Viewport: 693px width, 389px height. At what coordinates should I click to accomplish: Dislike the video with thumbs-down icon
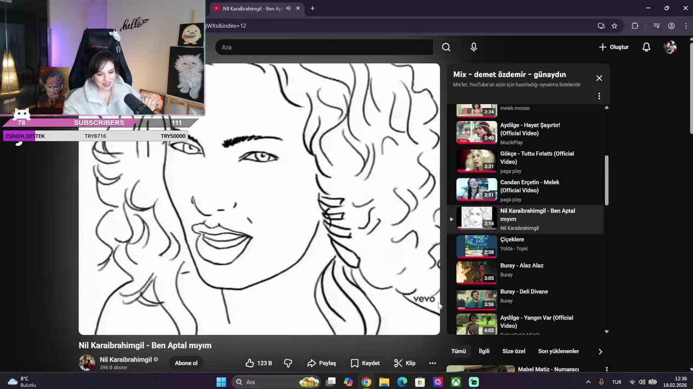tap(288, 363)
